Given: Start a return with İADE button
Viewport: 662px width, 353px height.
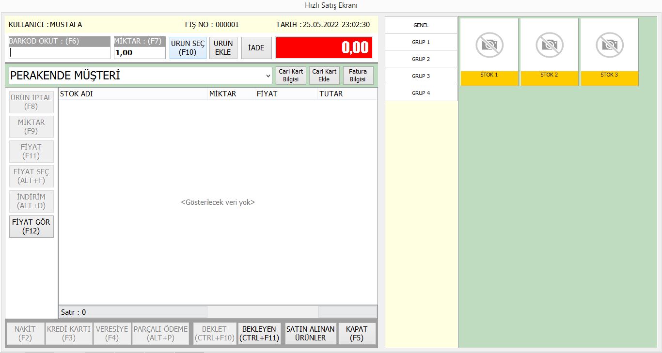Looking at the screenshot, I should (x=256, y=48).
